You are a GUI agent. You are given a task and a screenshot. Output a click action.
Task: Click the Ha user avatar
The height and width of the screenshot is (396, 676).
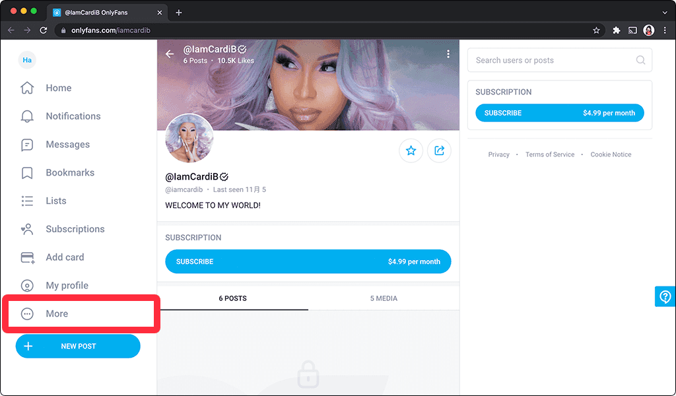click(27, 60)
